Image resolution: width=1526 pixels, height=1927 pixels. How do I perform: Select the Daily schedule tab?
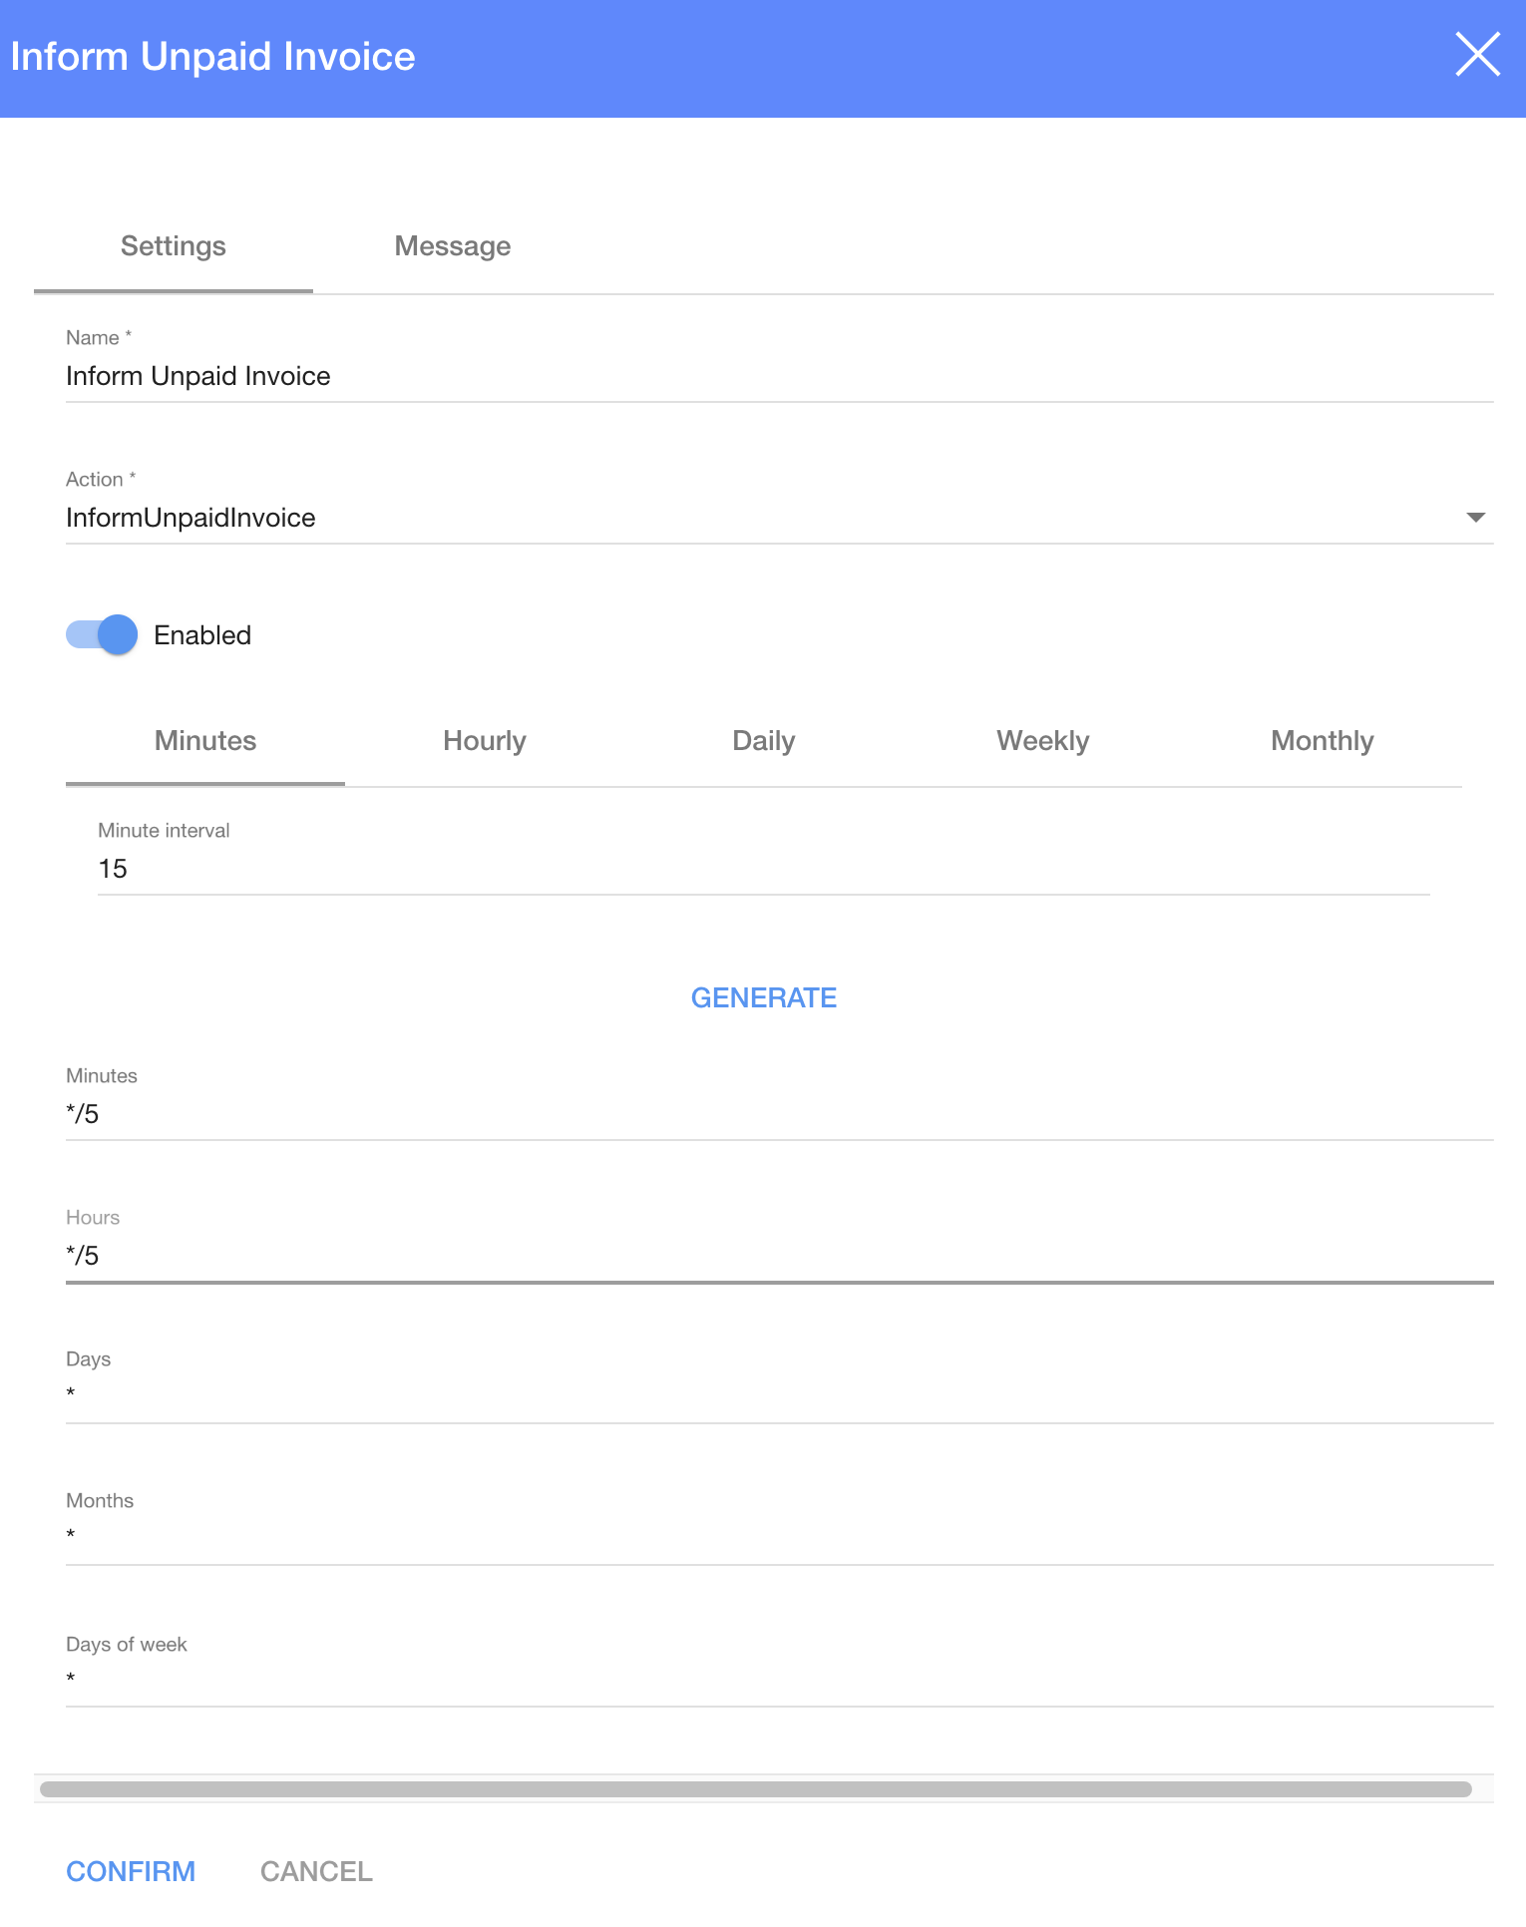click(x=764, y=741)
